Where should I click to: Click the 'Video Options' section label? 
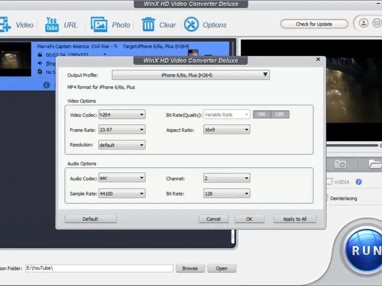81,101
